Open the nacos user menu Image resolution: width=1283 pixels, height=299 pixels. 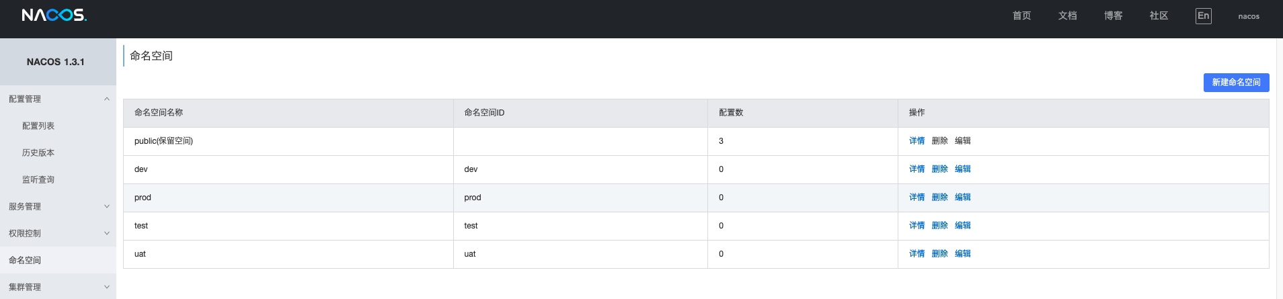tap(1249, 16)
